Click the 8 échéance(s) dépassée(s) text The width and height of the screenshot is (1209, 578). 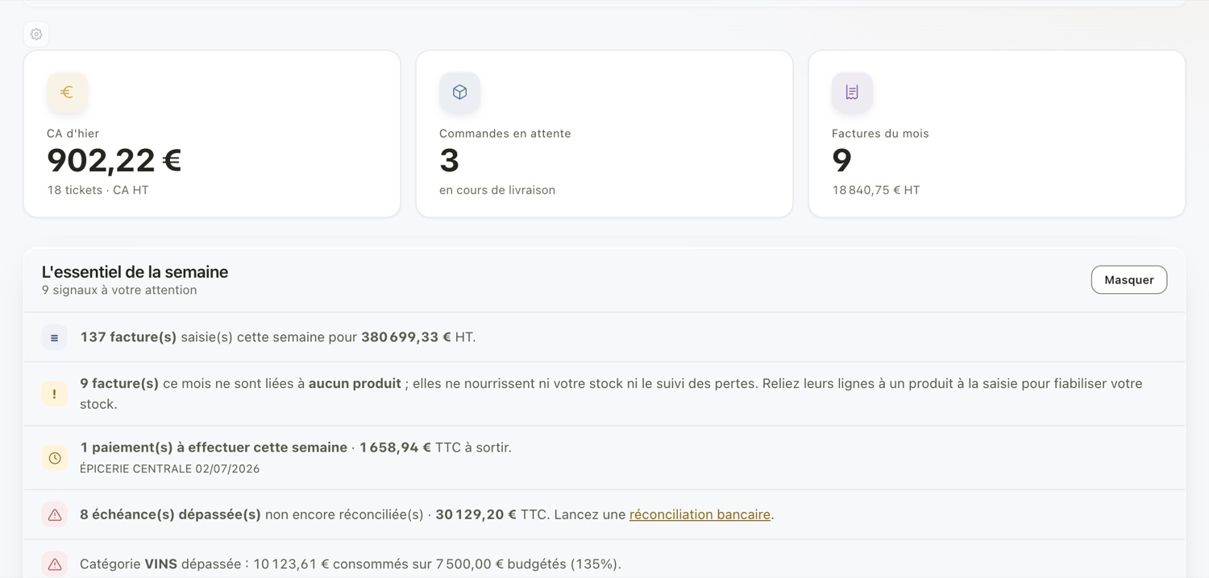[170, 514]
